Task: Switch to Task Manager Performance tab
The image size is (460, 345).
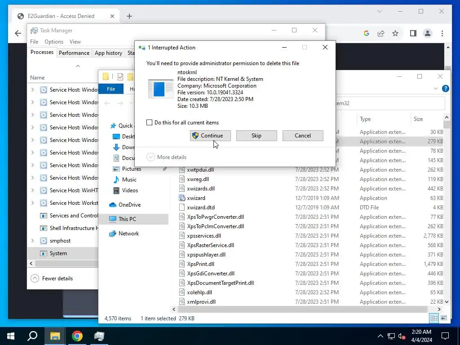Action: tap(74, 53)
